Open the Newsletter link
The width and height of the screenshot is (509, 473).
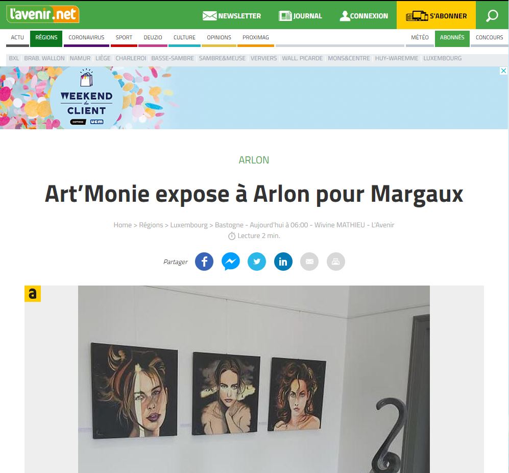click(x=231, y=16)
